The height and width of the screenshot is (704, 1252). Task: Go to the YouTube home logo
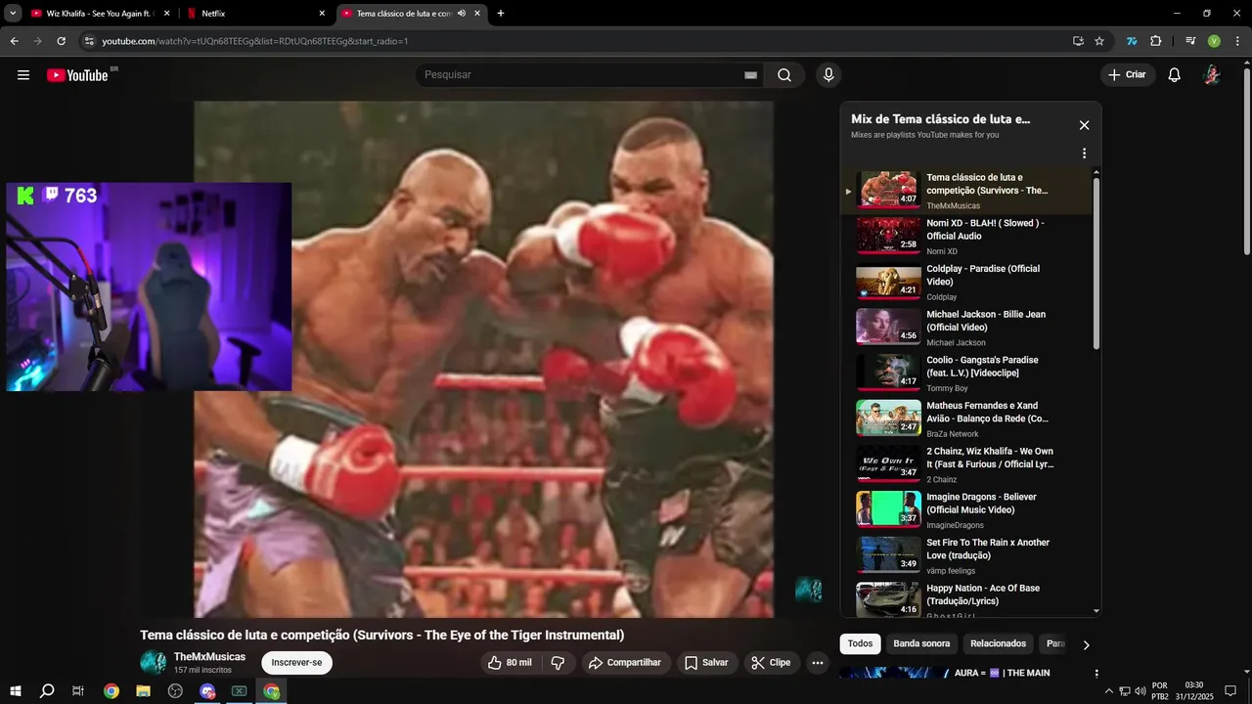coord(77,75)
